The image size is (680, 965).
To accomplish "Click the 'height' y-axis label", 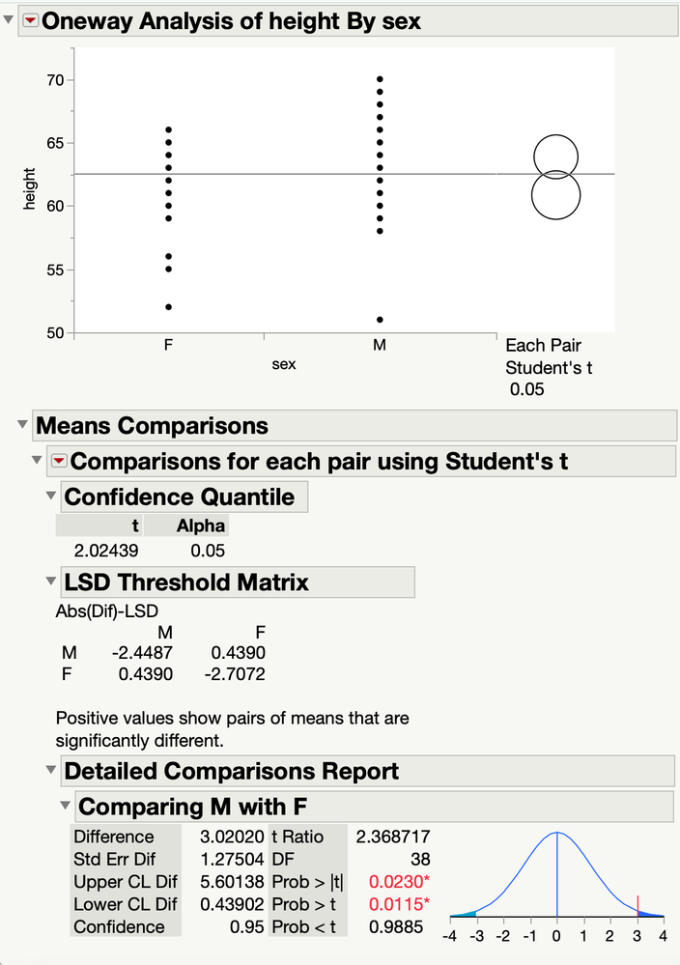I will [31, 188].
